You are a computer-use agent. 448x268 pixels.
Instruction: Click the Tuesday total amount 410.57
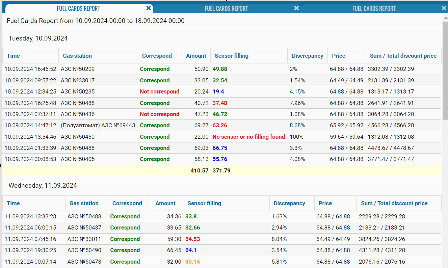tap(200, 170)
